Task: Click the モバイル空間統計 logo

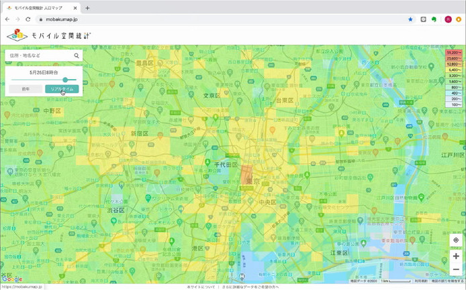Action: [x=48, y=35]
